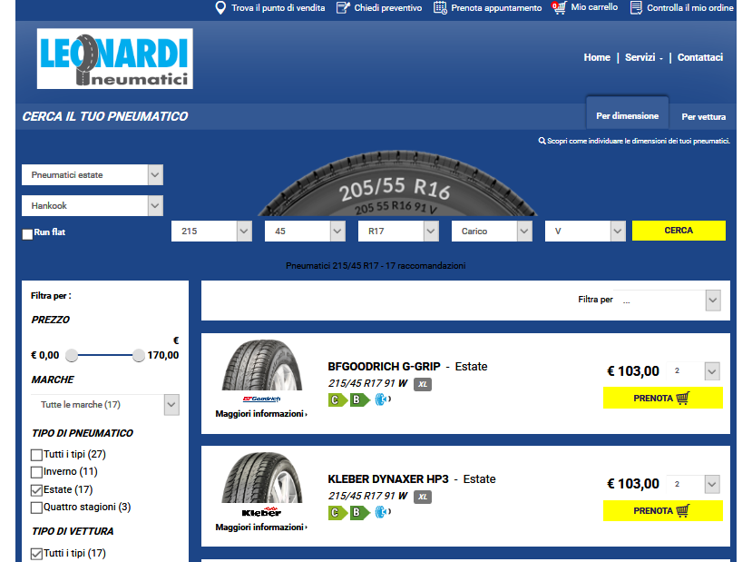This screenshot has width=752, height=562.
Task: Open the Pneumatici estate season dropdown
Action: (93, 174)
